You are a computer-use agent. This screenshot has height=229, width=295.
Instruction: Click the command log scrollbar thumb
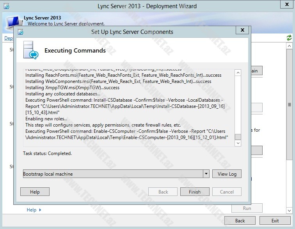click(x=238, y=137)
